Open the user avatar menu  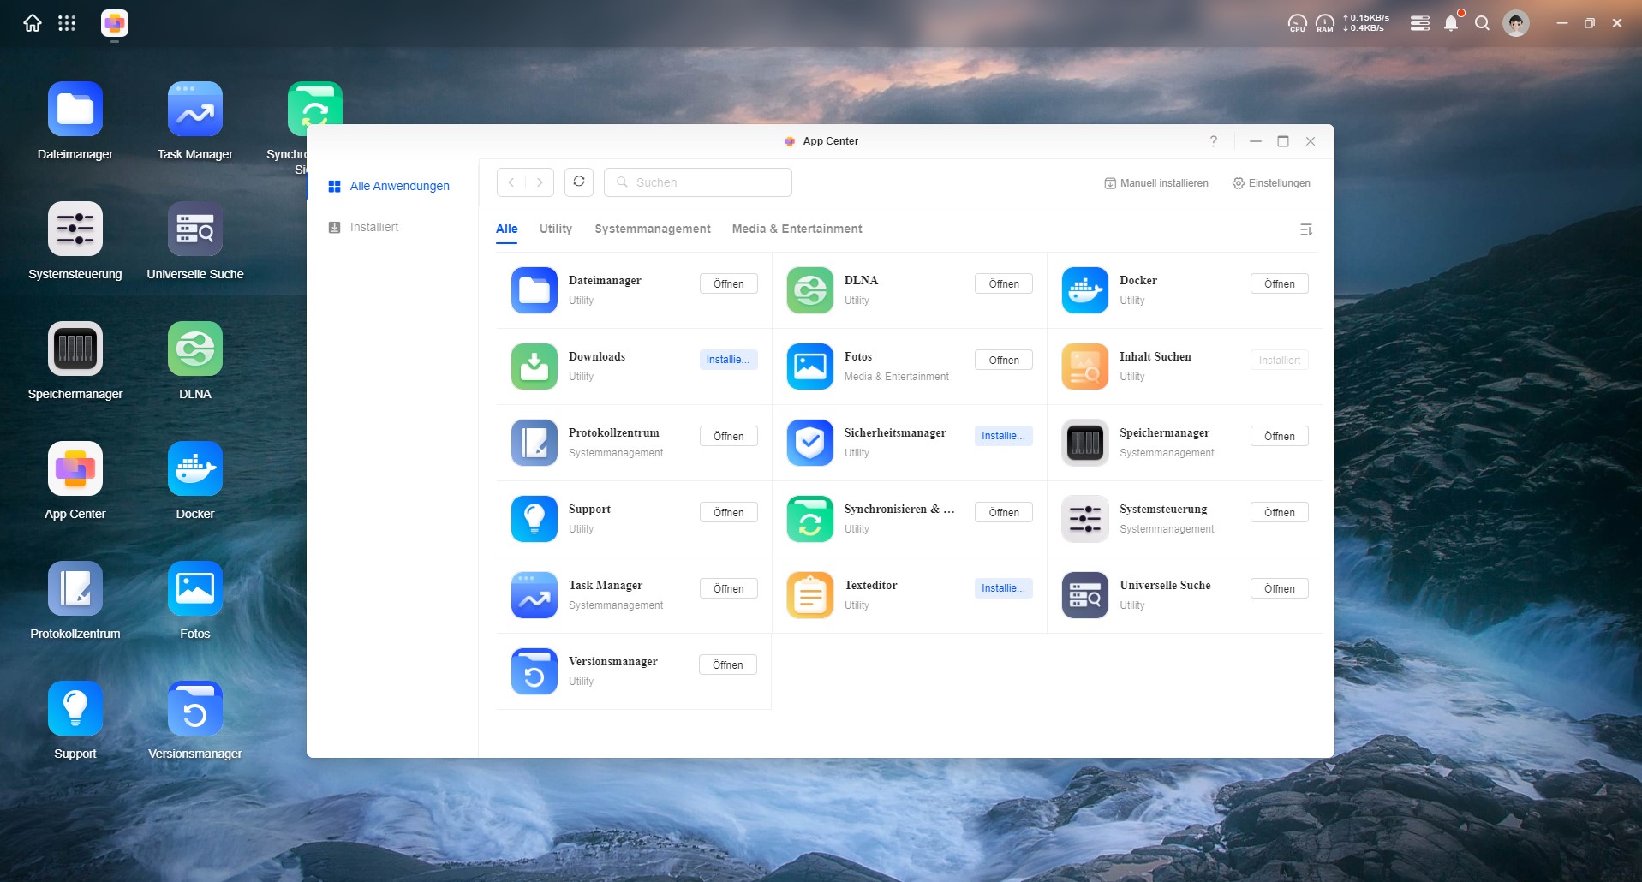click(x=1515, y=24)
